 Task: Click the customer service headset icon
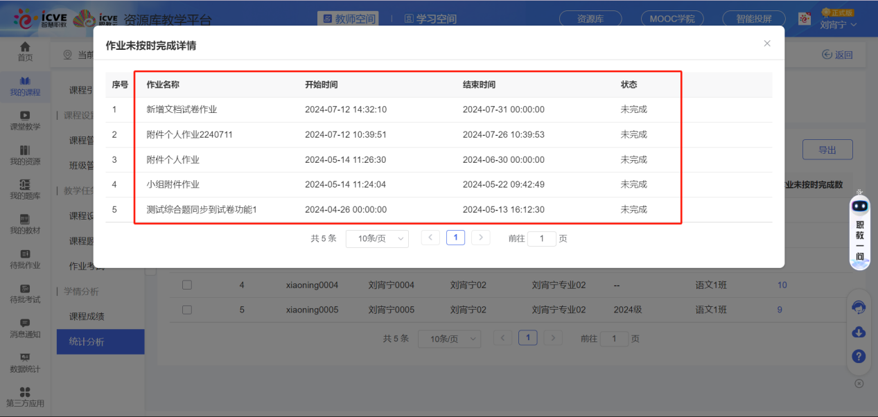[858, 308]
